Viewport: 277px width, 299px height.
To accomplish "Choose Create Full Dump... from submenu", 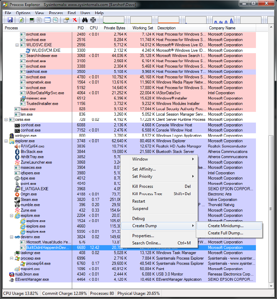I will coord(229,233).
